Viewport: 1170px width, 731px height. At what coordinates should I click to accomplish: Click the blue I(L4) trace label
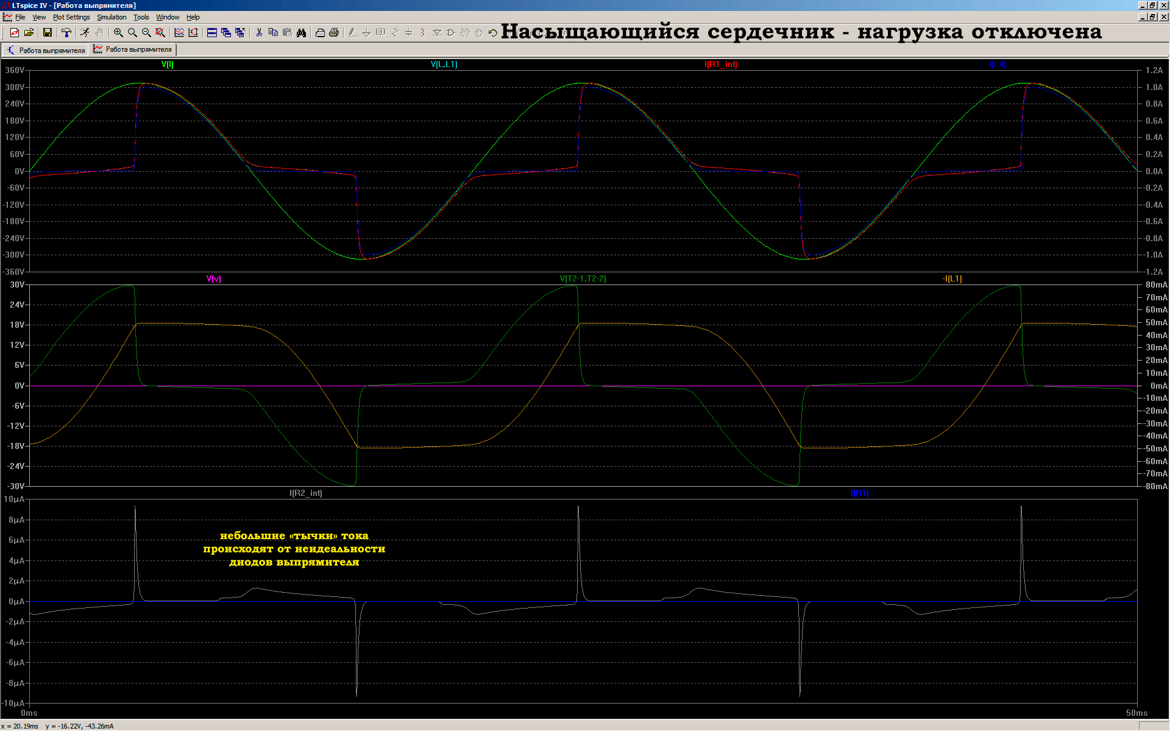coord(998,64)
